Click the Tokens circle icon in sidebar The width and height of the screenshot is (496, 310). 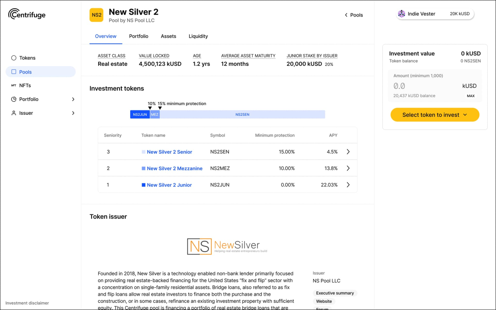(x=14, y=58)
